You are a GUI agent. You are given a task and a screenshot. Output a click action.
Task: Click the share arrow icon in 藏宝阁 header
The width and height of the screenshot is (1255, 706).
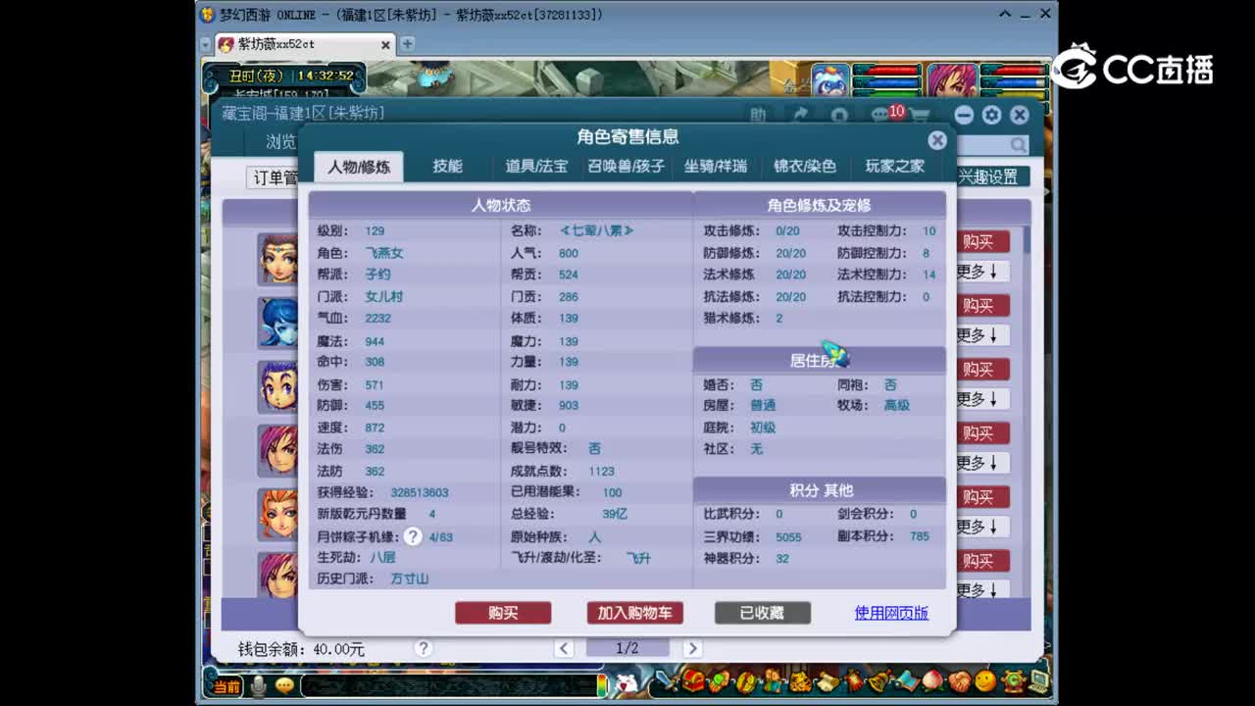(x=800, y=115)
